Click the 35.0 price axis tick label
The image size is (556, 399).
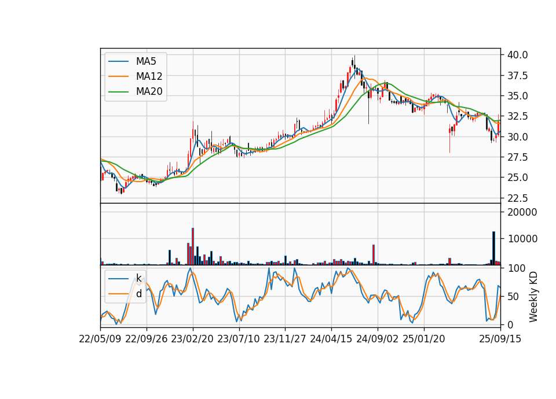point(517,96)
